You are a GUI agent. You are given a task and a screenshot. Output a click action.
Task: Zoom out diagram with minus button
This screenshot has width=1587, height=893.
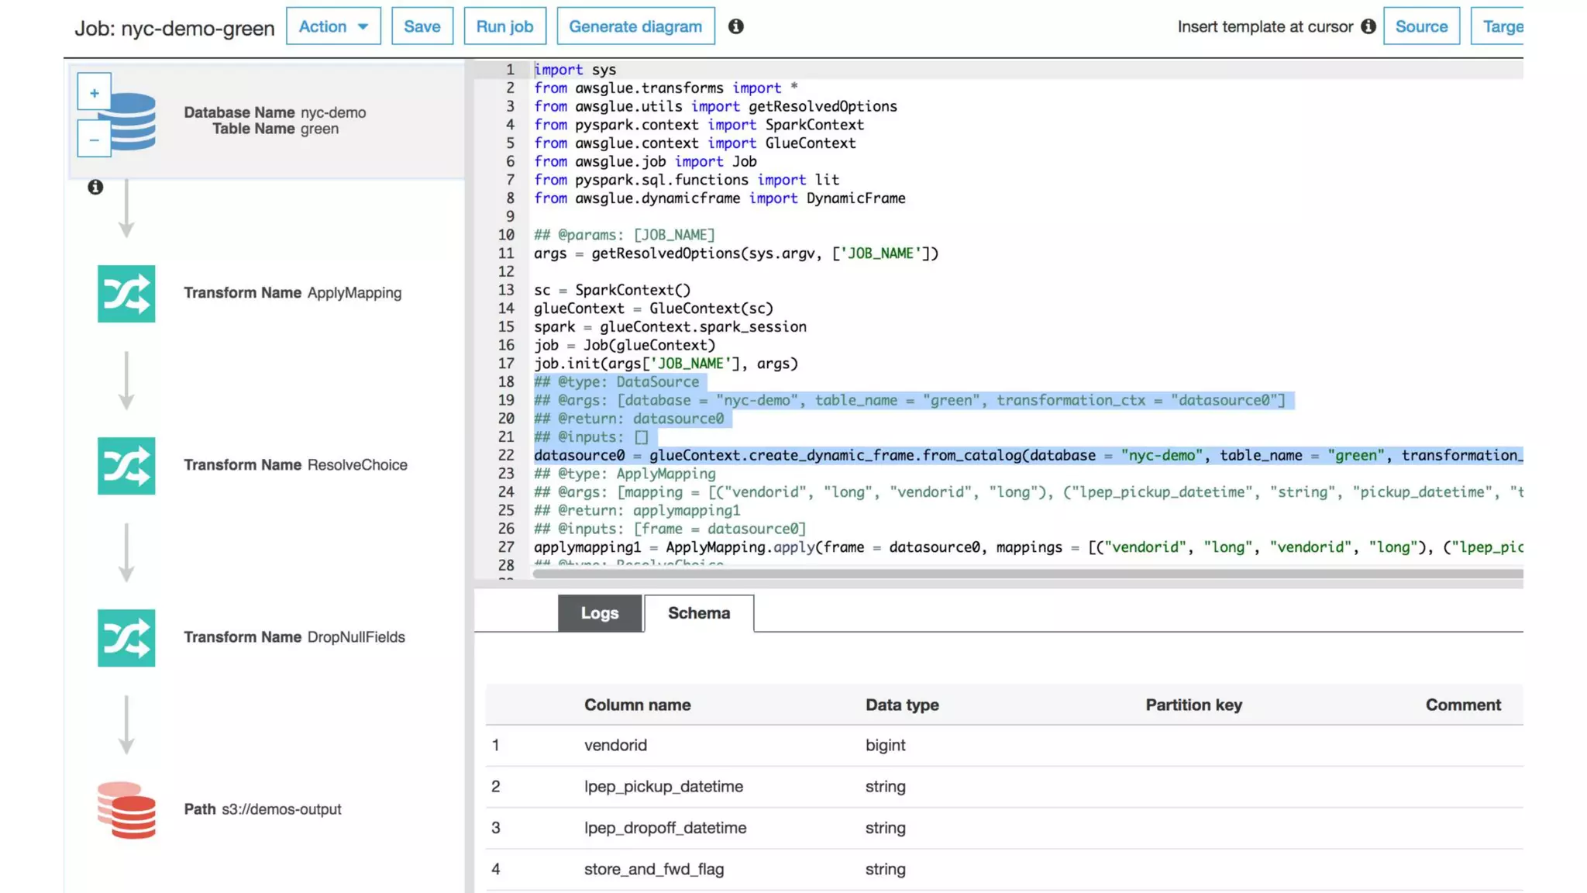pos(95,140)
